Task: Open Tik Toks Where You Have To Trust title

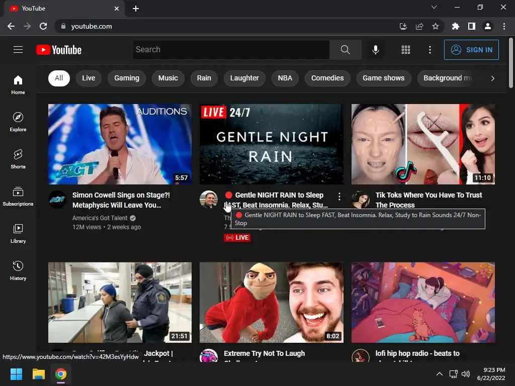Action: click(x=428, y=200)
